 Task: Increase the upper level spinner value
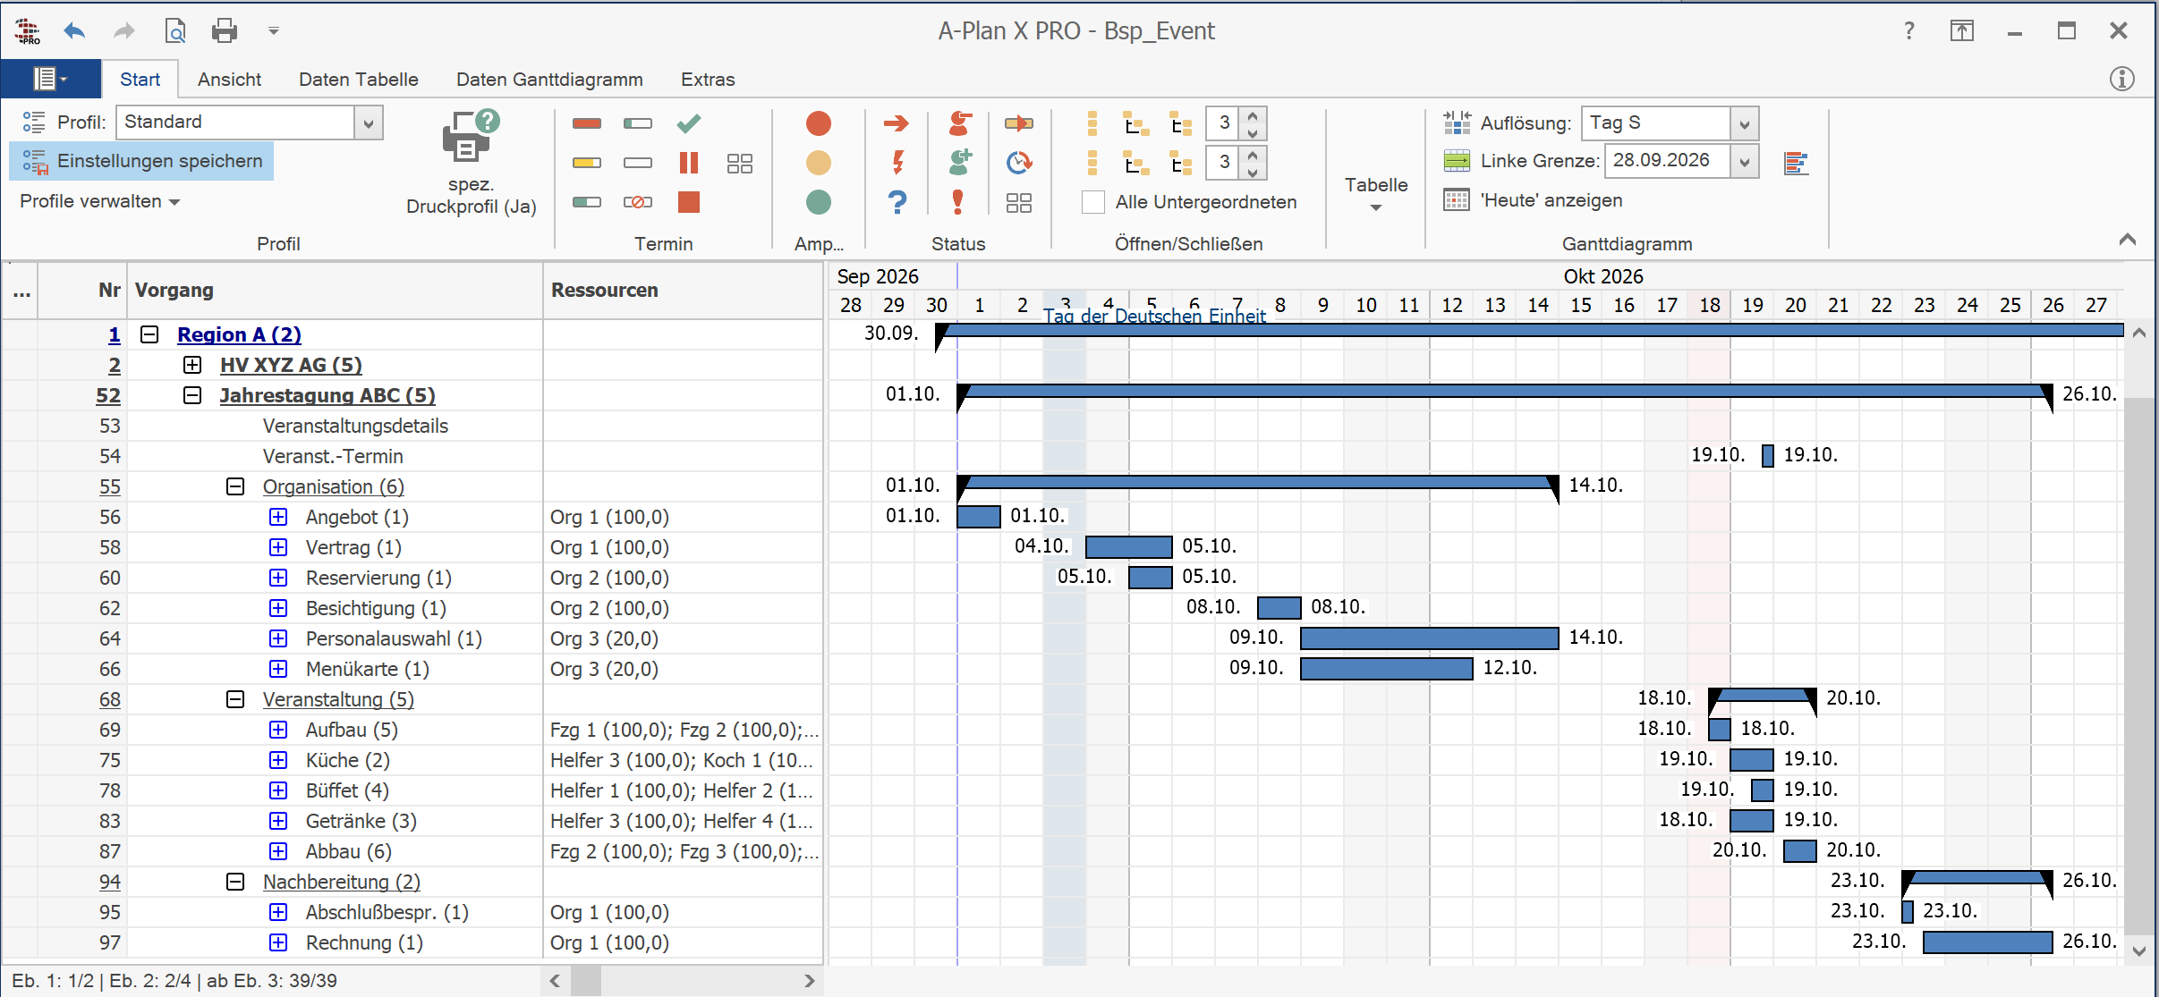tap(1253, 116)
